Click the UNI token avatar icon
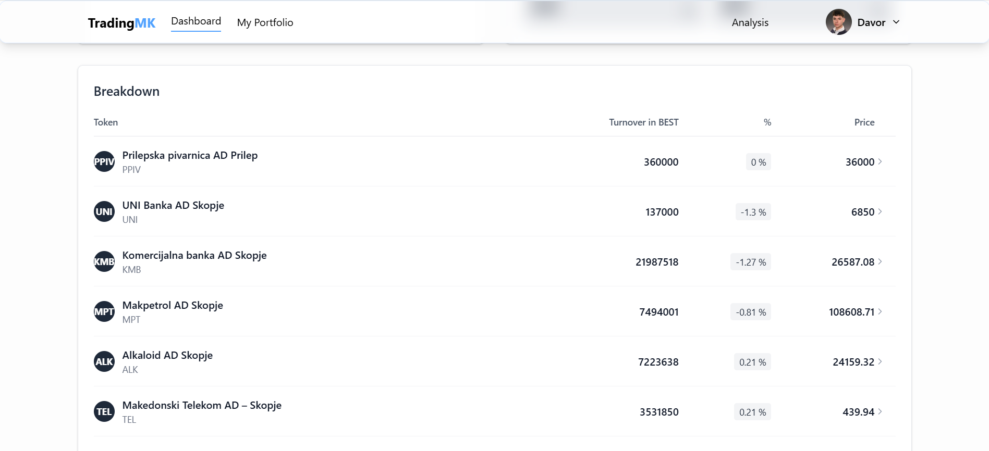 (x=104, y=211)
